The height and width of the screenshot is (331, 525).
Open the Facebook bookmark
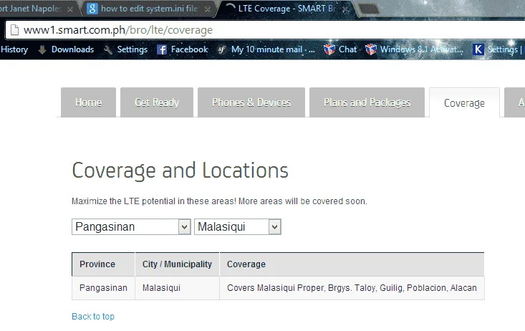pyautogui.click(x=183, y=49)
